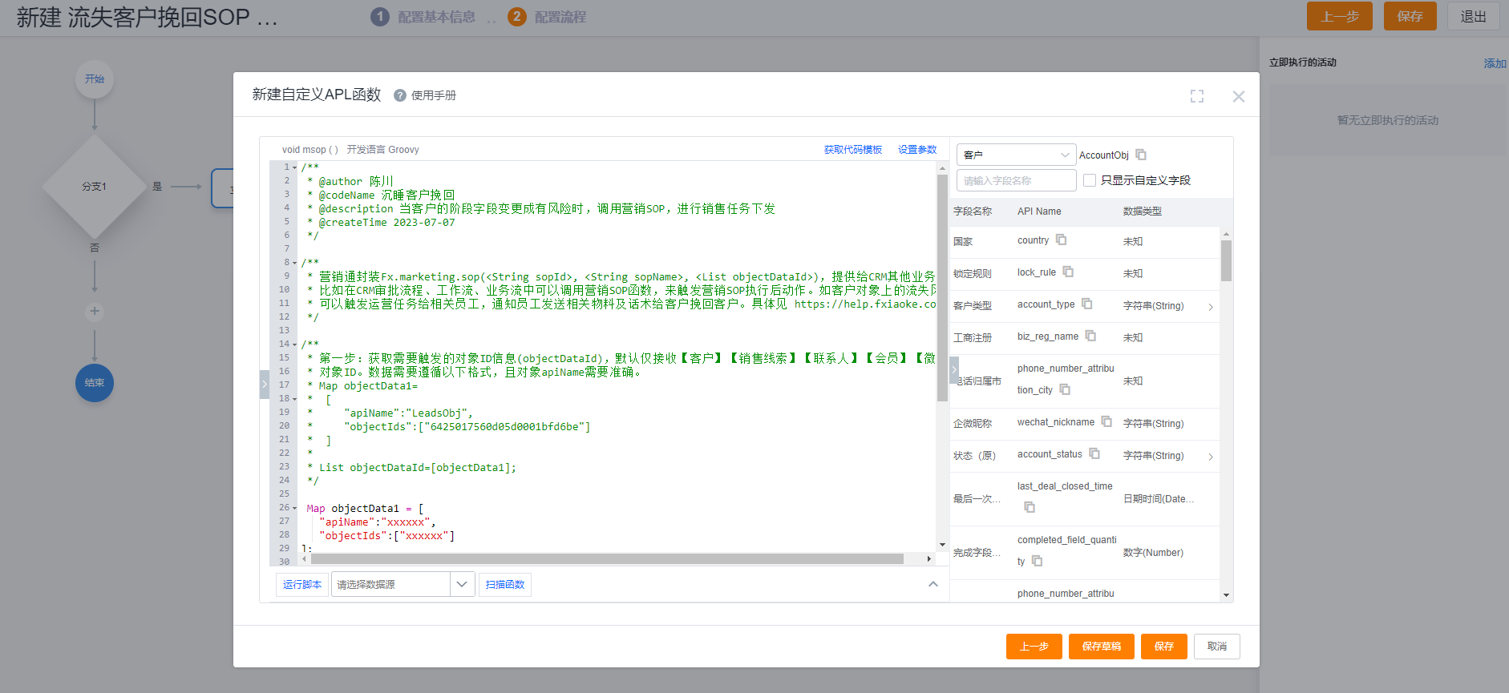Select the 开始 flow node
Screen dimensions: 1509x693
pos(95,79)
